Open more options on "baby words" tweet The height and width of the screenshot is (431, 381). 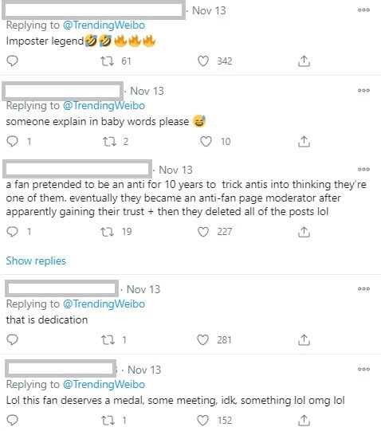point(363,90)
